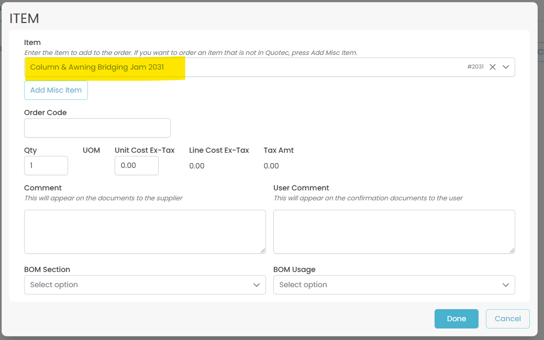The image size is (544, 340).
Task: Click the User Comment text area
Action: (394, 231)
